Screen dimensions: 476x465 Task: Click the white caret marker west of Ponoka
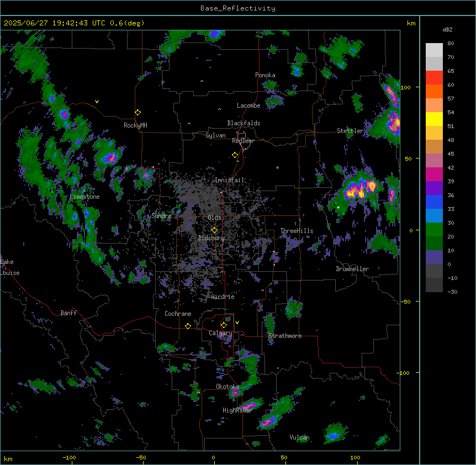202,81
